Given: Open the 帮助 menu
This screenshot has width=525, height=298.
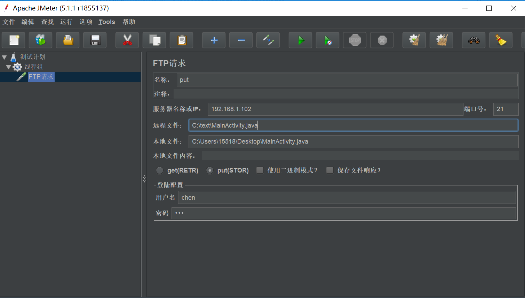Looking at the screenshot, I should point(129,22).
